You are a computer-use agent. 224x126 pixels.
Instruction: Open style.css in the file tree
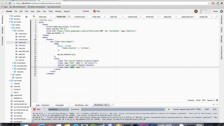coord(21,60)
